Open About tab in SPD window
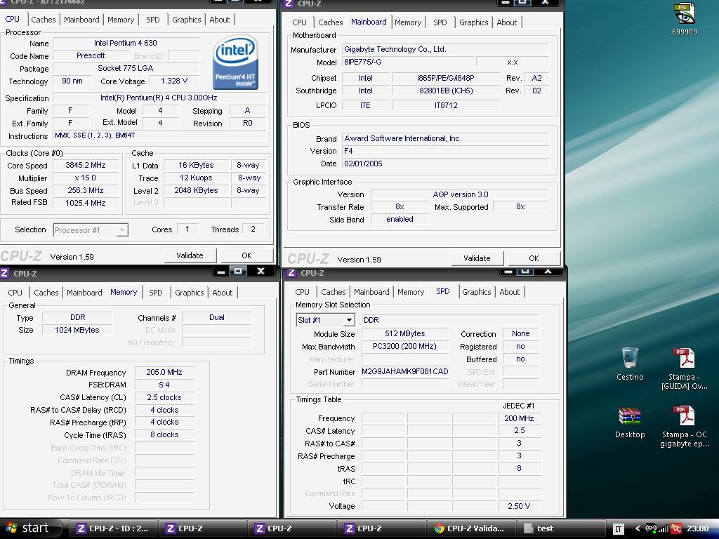 509,292
